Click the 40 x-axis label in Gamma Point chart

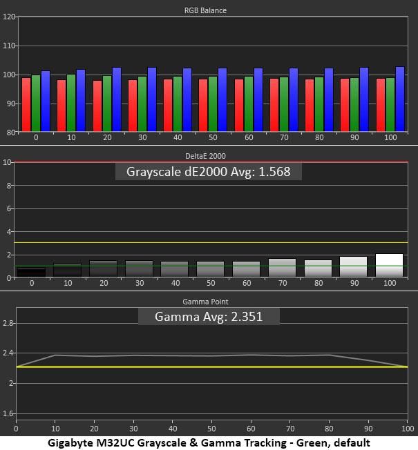173,429
